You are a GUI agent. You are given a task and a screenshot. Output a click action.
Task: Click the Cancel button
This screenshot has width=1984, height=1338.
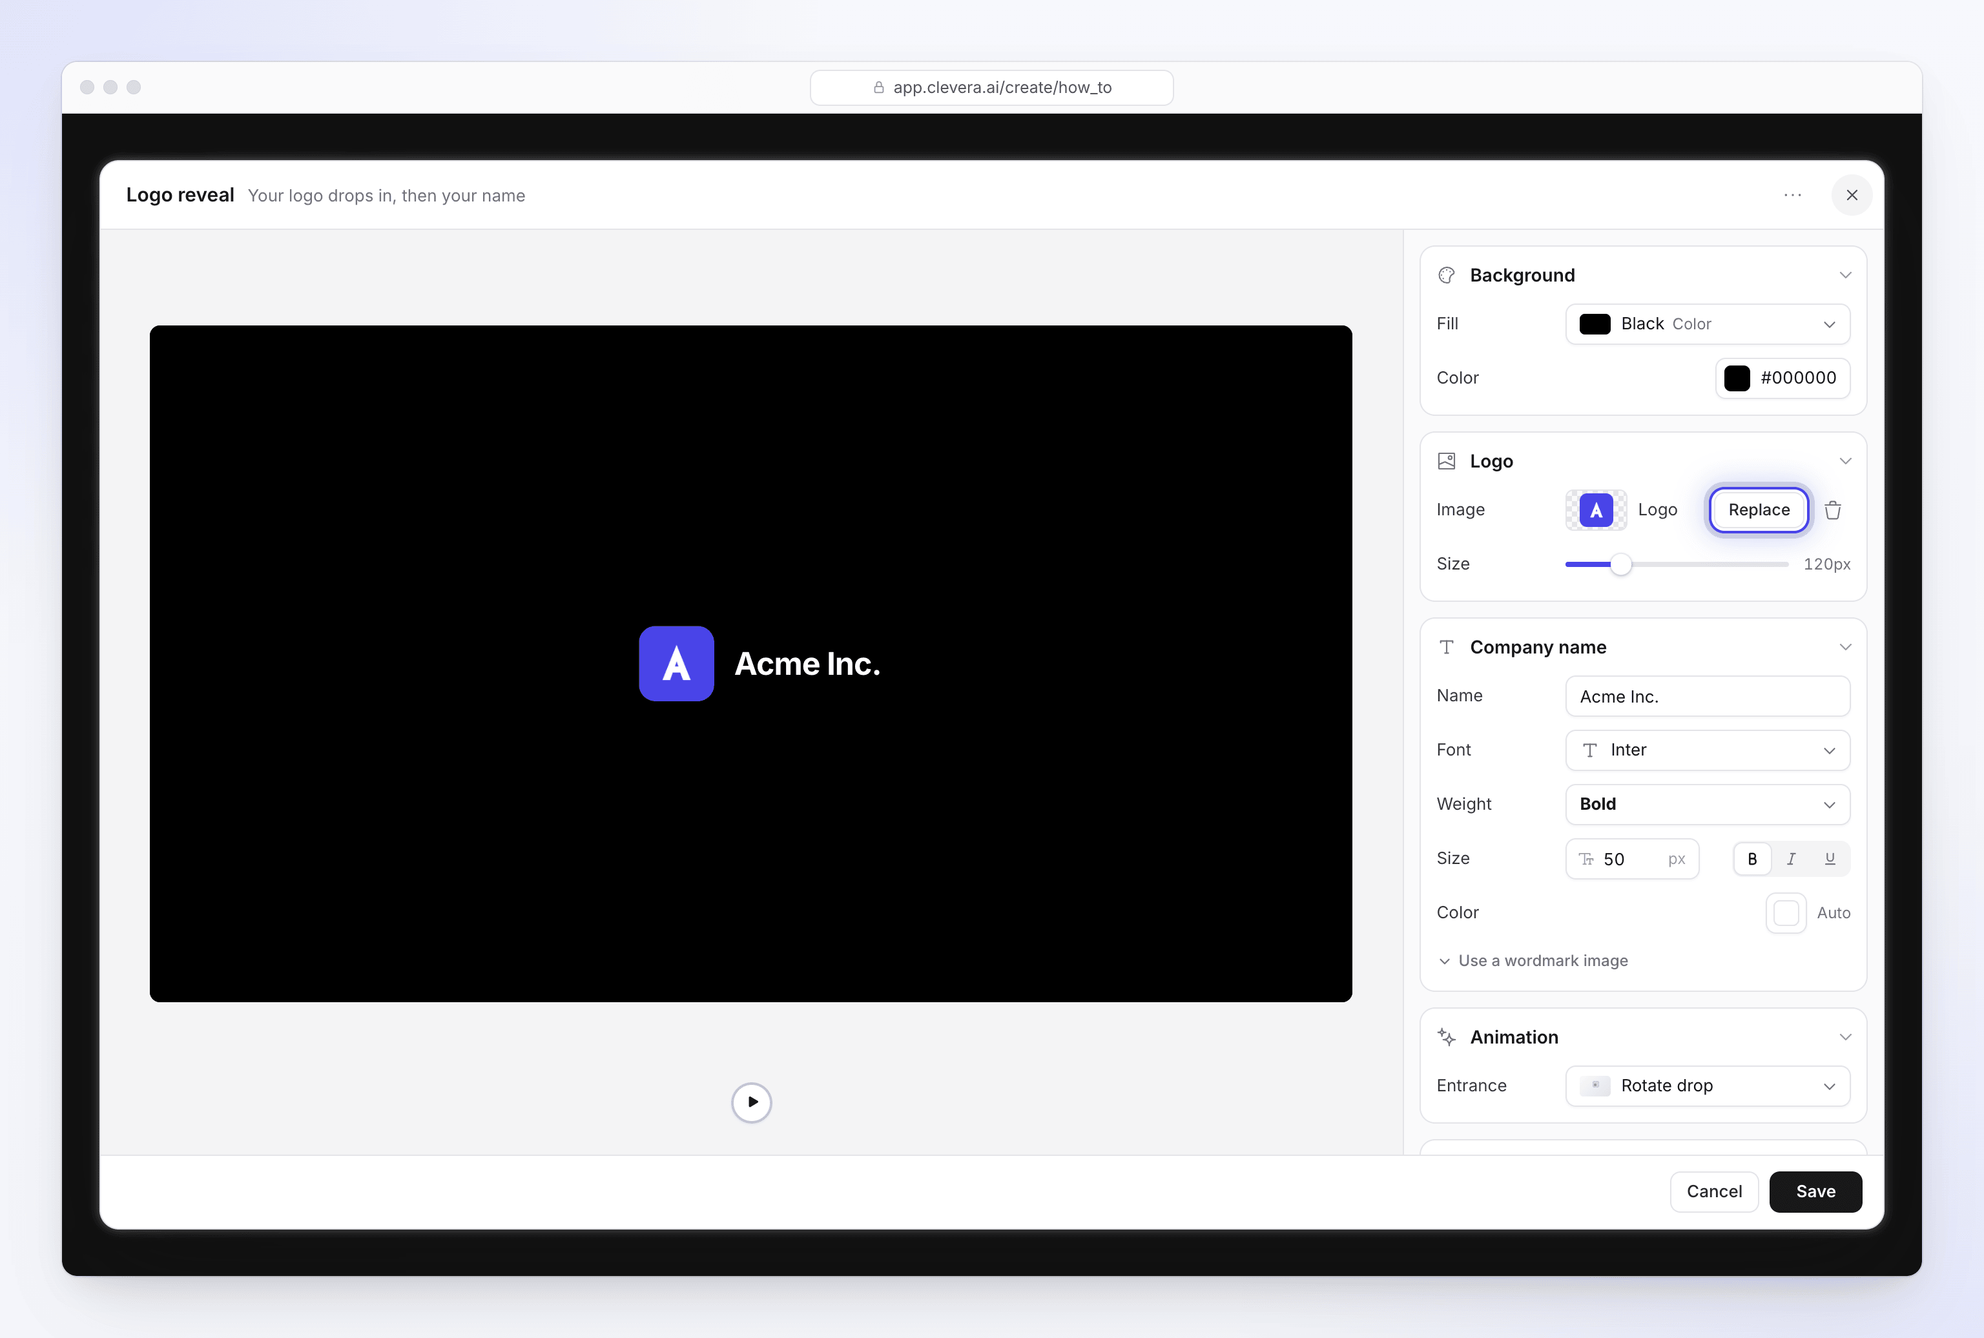(x=1713, y=1191)
